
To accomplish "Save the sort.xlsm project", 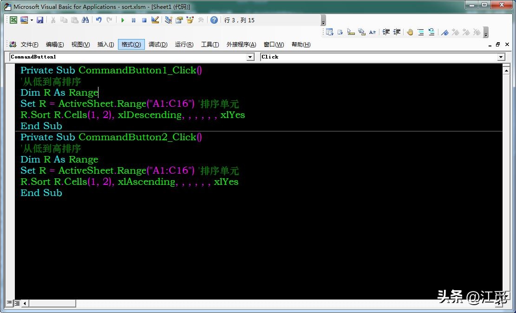I will 40,20.
